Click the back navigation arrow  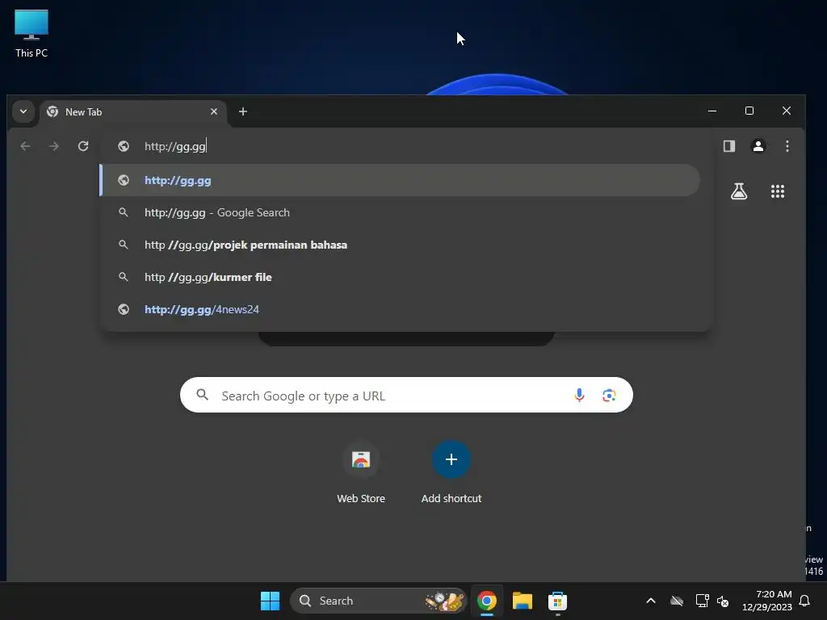25,146
